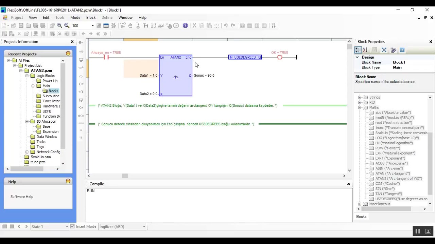Select the hand pan tool icon
Screen dimensions: 435x244
[130, 26]
